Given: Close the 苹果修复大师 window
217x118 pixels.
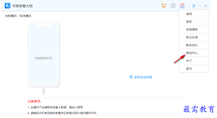Looking at the screenshot, I should click(x=206, y=6).
